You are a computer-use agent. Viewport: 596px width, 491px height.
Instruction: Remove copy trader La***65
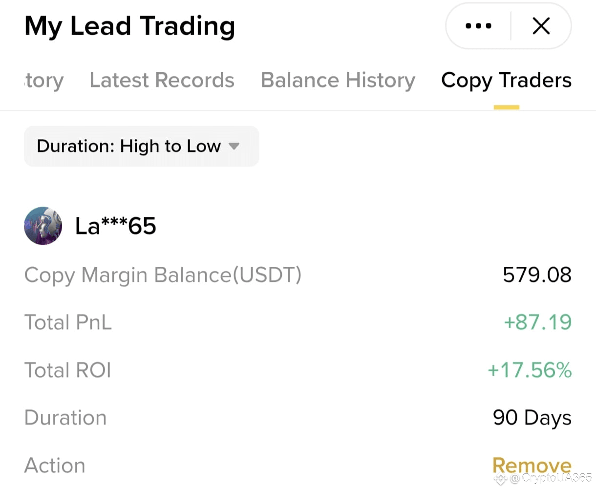tap(532, 465)
